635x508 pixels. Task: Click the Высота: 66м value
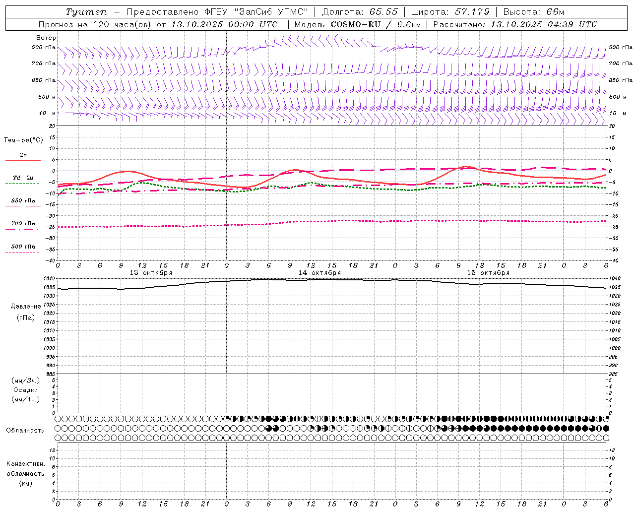pos(533,12)
